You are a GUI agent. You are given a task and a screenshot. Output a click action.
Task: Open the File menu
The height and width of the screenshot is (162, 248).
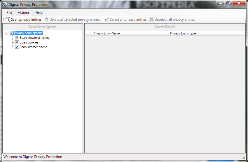9,13
